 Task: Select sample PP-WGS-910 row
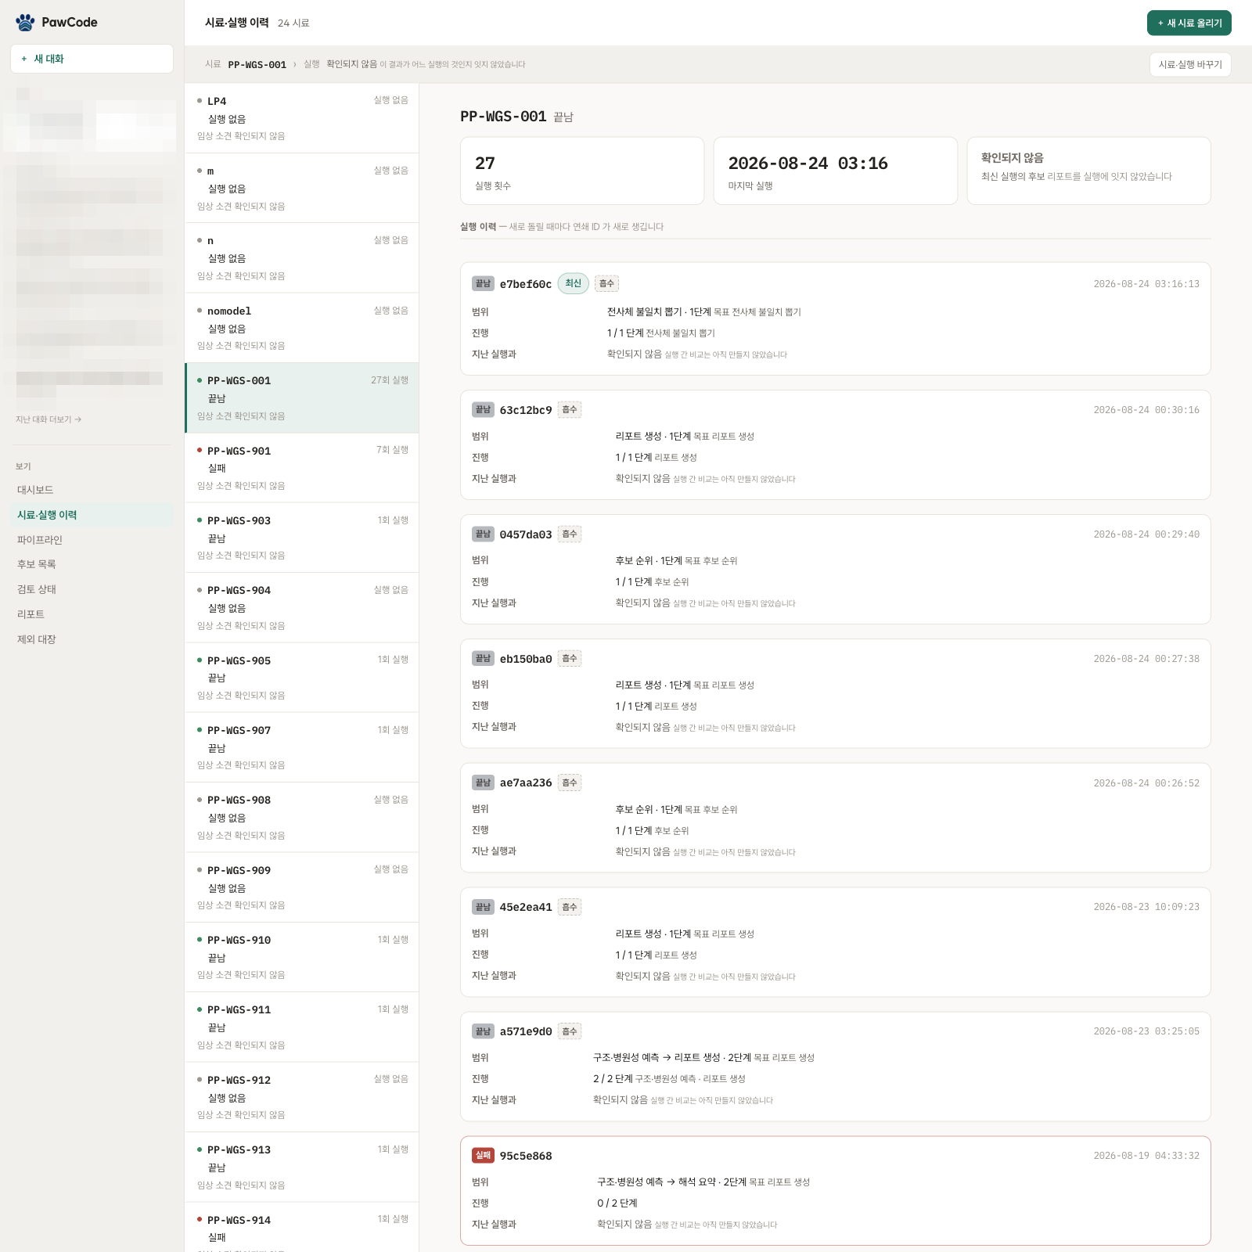pyautogui.click(x=302, y=957)
